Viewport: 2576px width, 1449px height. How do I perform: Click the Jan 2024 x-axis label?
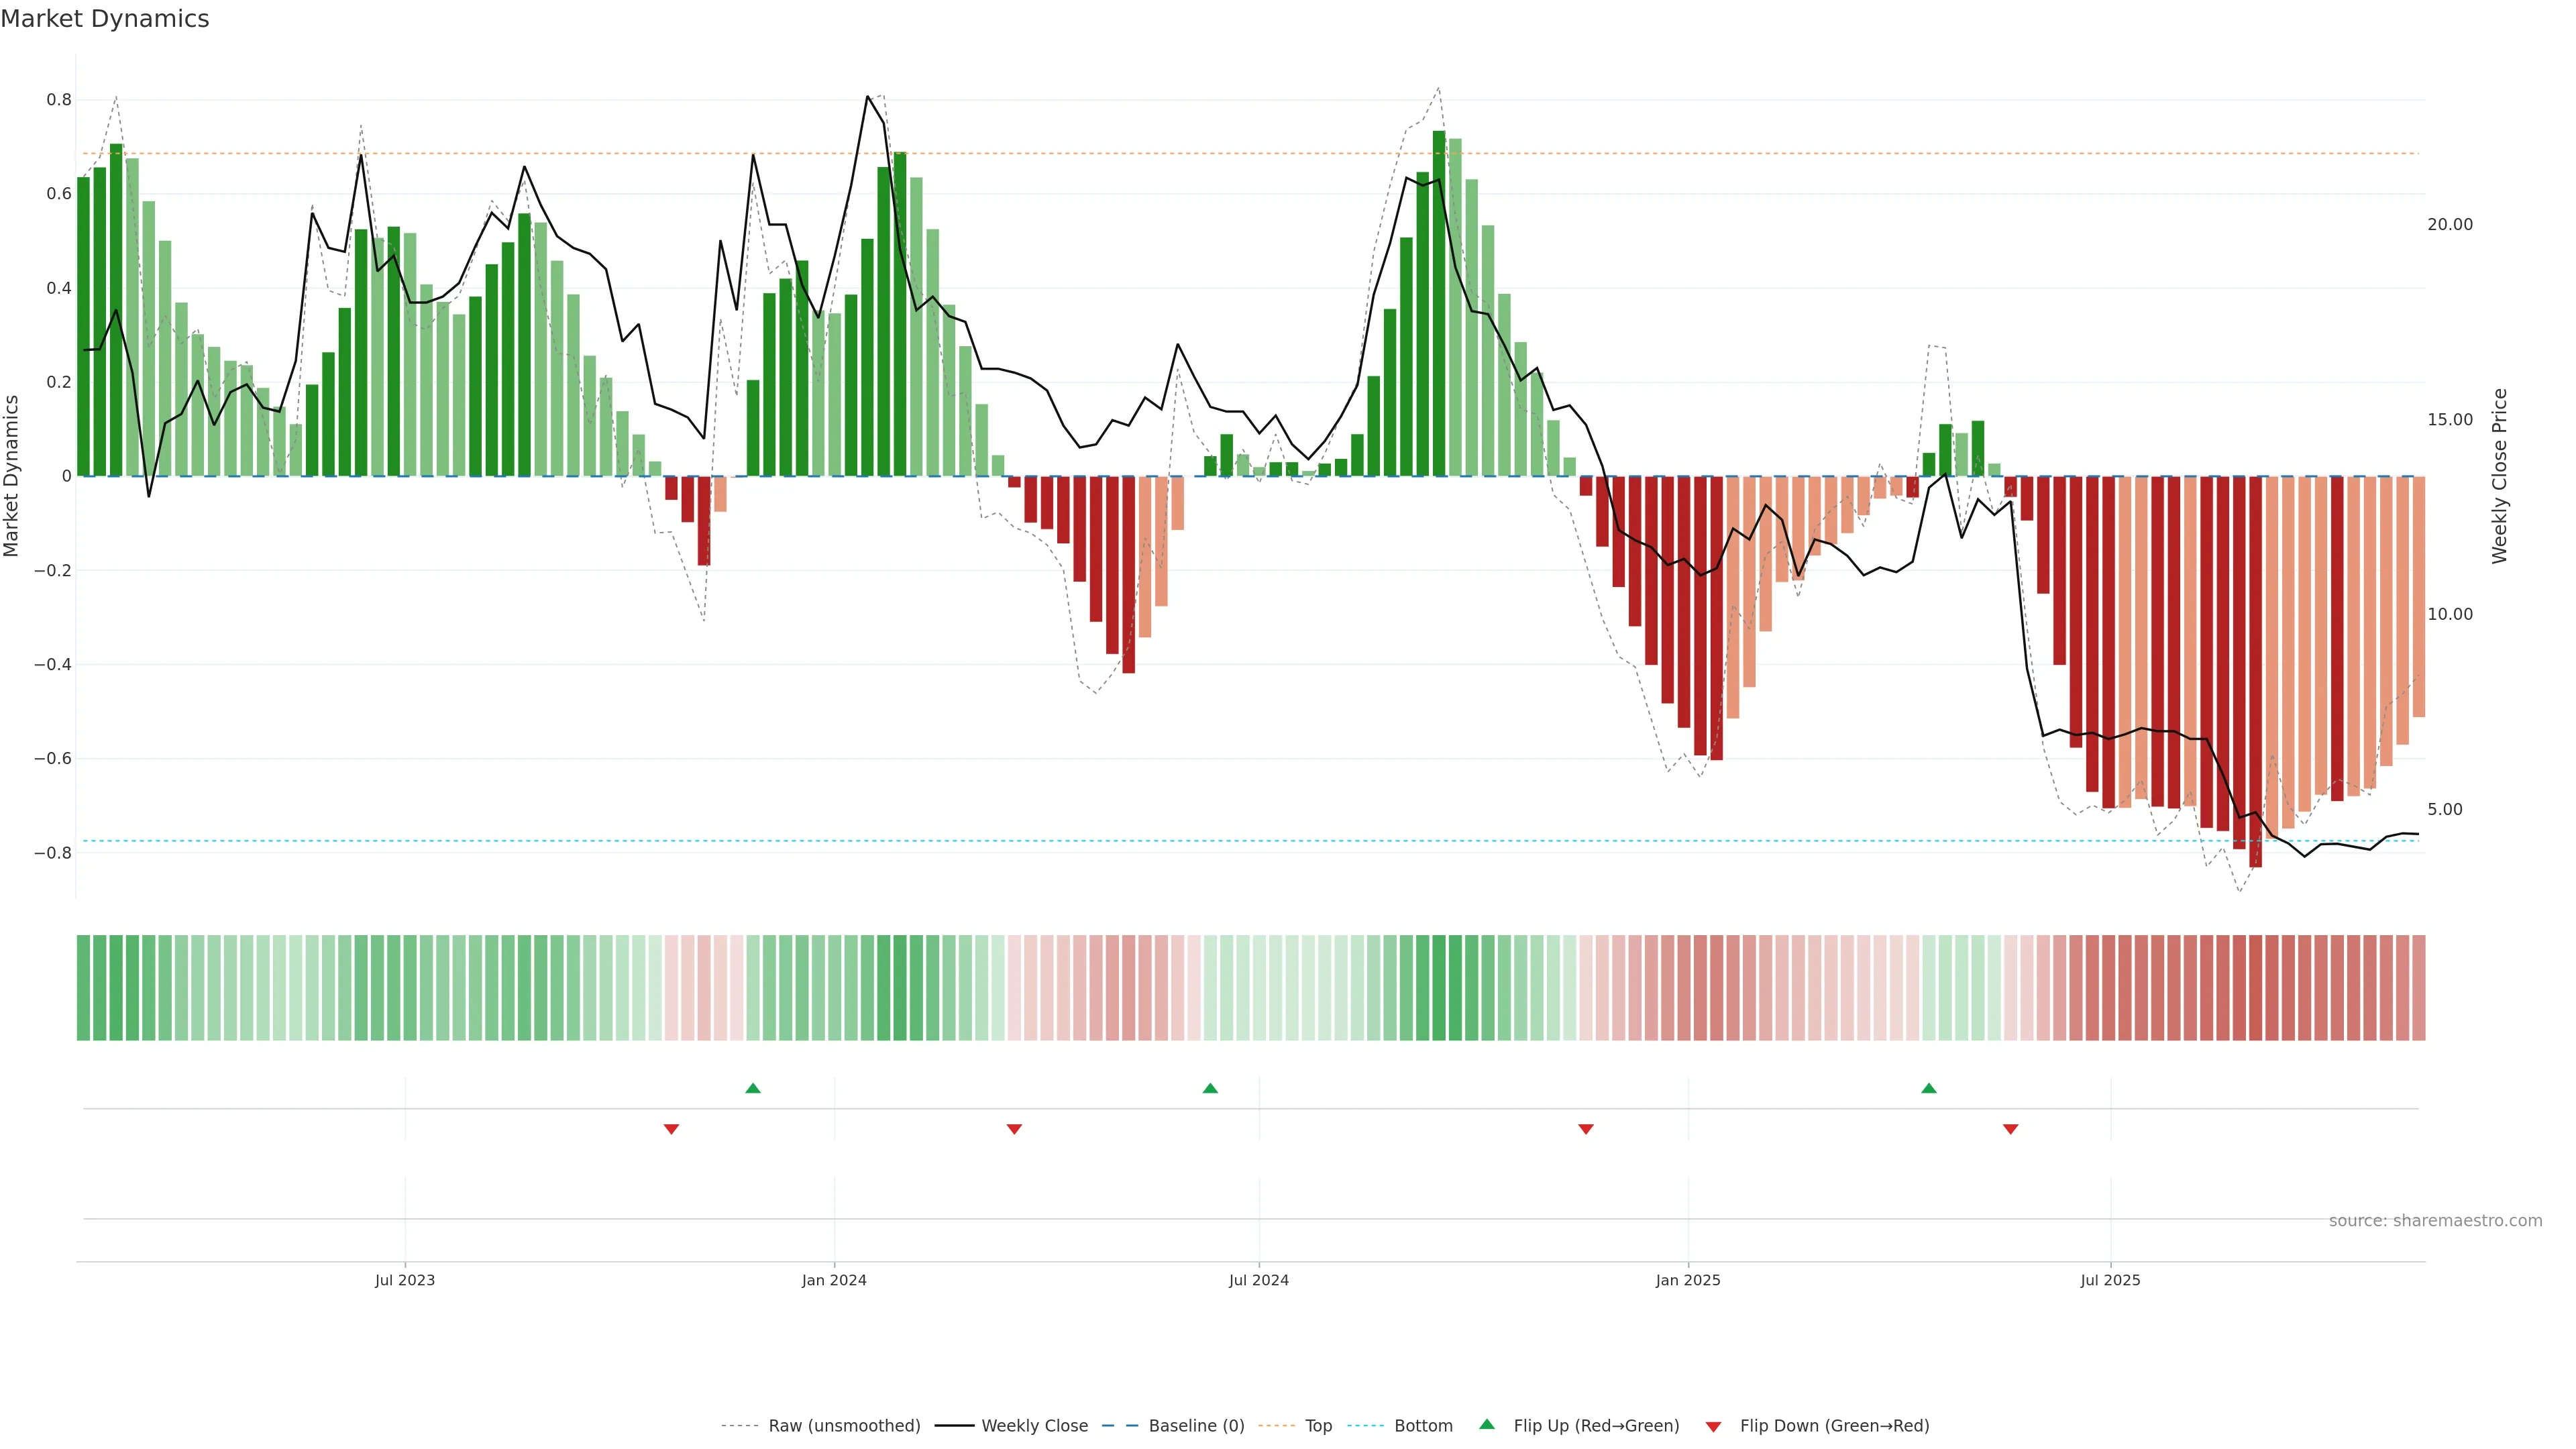(x=834, y=1280)
